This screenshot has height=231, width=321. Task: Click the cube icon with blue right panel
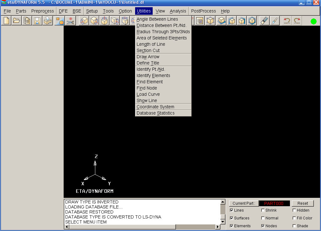[242, 21]
